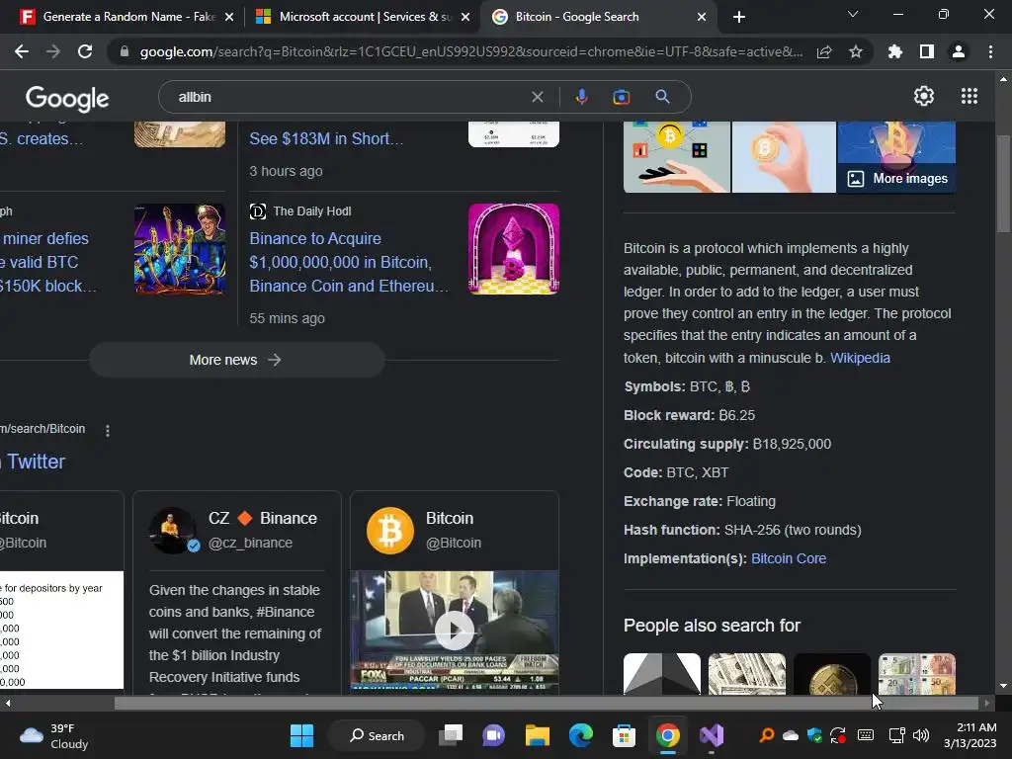
Task: Submit search with magnifier icon
Action: 662,97
